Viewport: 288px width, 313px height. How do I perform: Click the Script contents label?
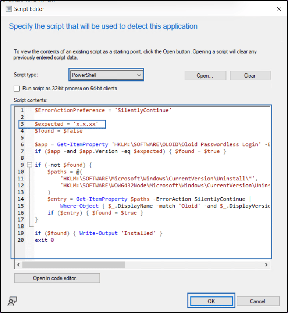coord(31,100)
